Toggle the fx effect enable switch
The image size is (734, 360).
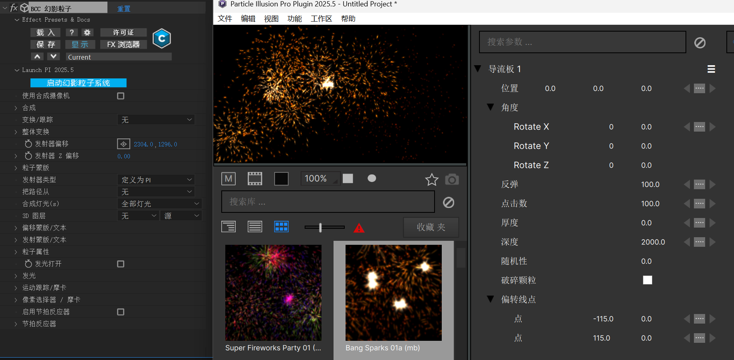click(x=14, y=8)
